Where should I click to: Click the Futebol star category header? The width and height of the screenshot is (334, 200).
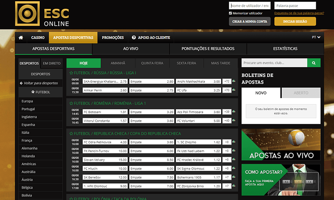(x=41, y=92)
